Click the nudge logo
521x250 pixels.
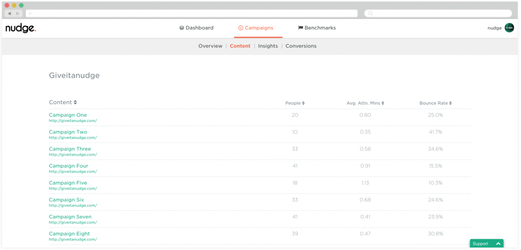(x=20, y=28)
